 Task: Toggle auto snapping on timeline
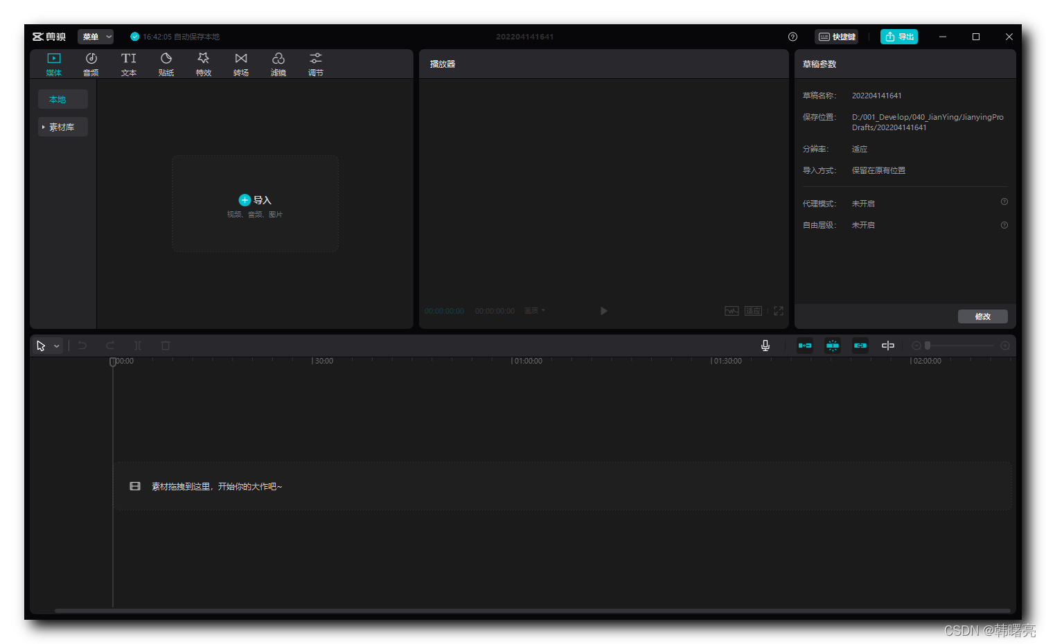click(x=833, y=346)
